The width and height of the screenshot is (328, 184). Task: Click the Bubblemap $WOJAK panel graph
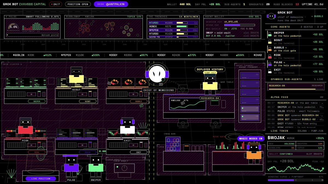(x=104, y=28)
